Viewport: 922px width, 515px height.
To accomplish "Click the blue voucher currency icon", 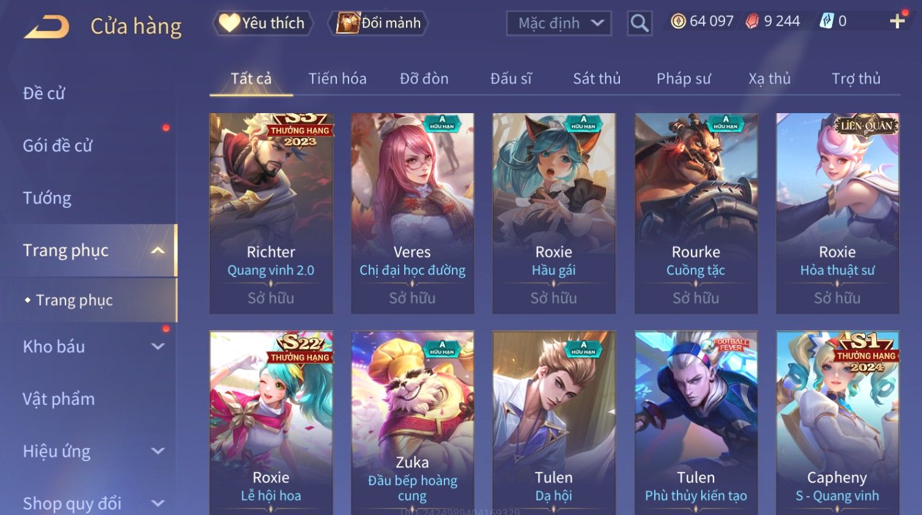I will coord(827,21).
